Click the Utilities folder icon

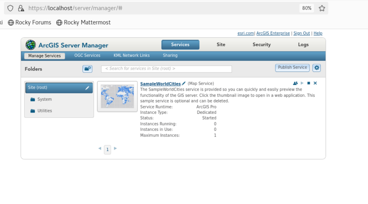click(33, 111)
